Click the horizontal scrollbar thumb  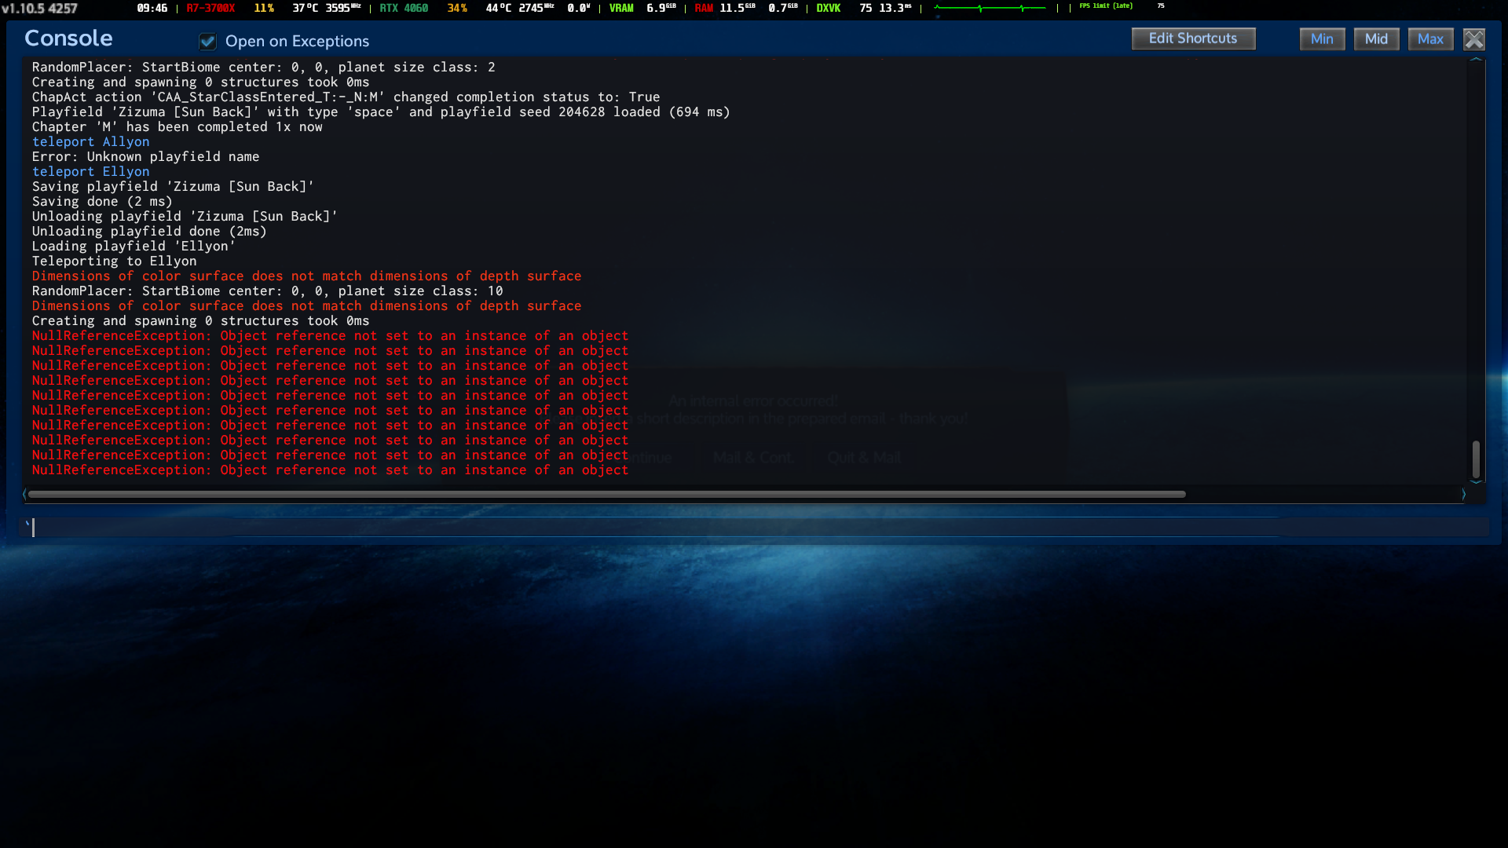coord(606,494)
